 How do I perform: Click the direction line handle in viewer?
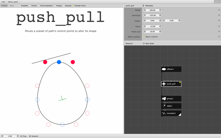pyautogui.click(x=51, y=58)
